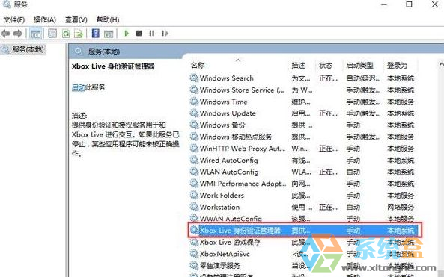Click 网络服务 login cell of Workstation
The height and width of the screenshot is (277, 444).
(x=401, y=208)
